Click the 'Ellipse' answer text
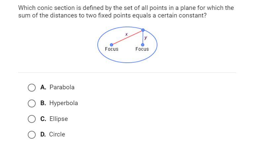 [x=58, y=119]
